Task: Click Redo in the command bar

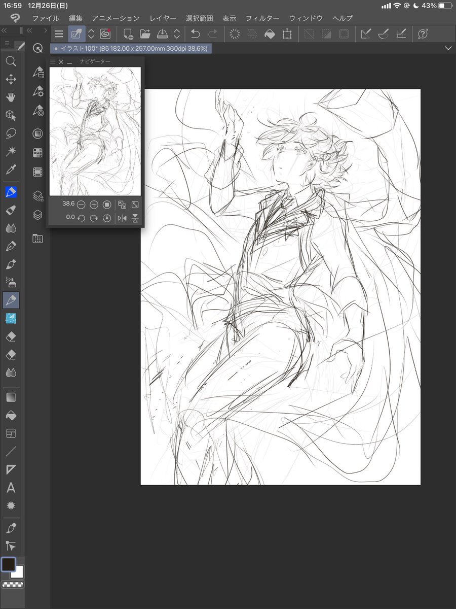Action: pyautogui.click(x=213, y=34)
